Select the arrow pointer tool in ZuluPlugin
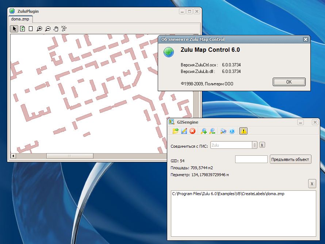 [14, 29]
